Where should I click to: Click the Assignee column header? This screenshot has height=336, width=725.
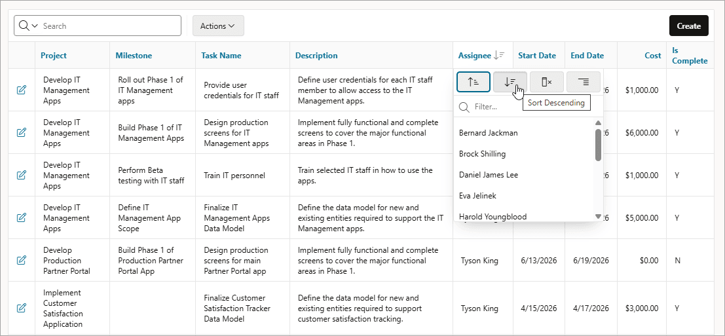[x=474, y=56]
